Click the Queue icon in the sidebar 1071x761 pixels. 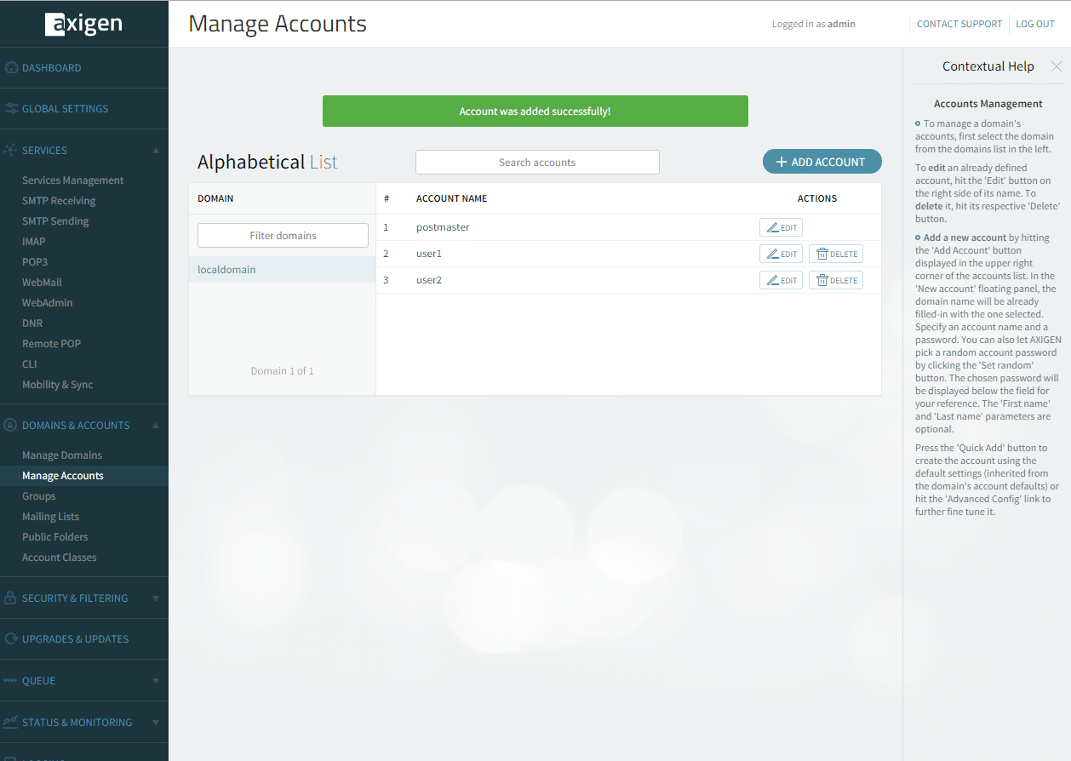click(10, 680)
